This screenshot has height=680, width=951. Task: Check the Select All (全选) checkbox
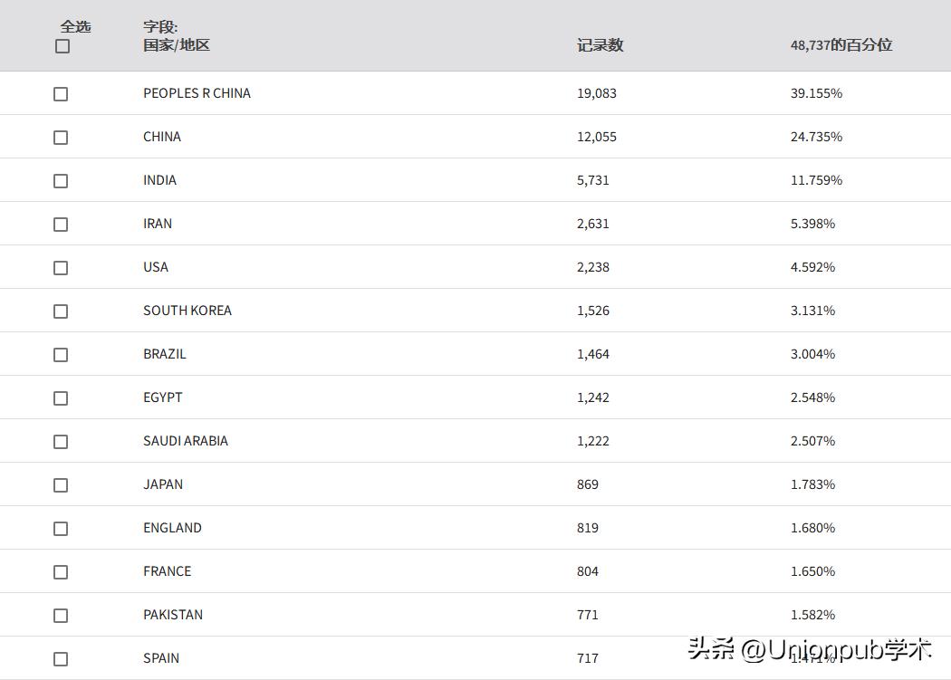click(62, 46)
